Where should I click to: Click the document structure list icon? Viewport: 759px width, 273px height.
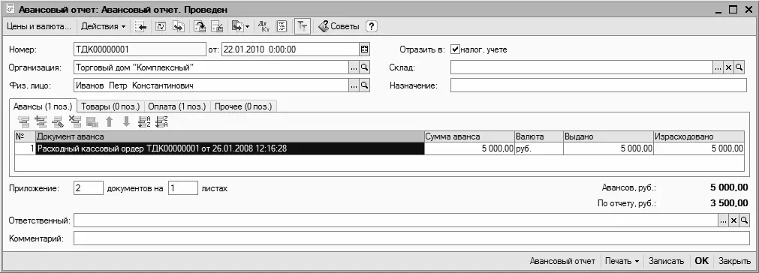(x=282, y=26)
